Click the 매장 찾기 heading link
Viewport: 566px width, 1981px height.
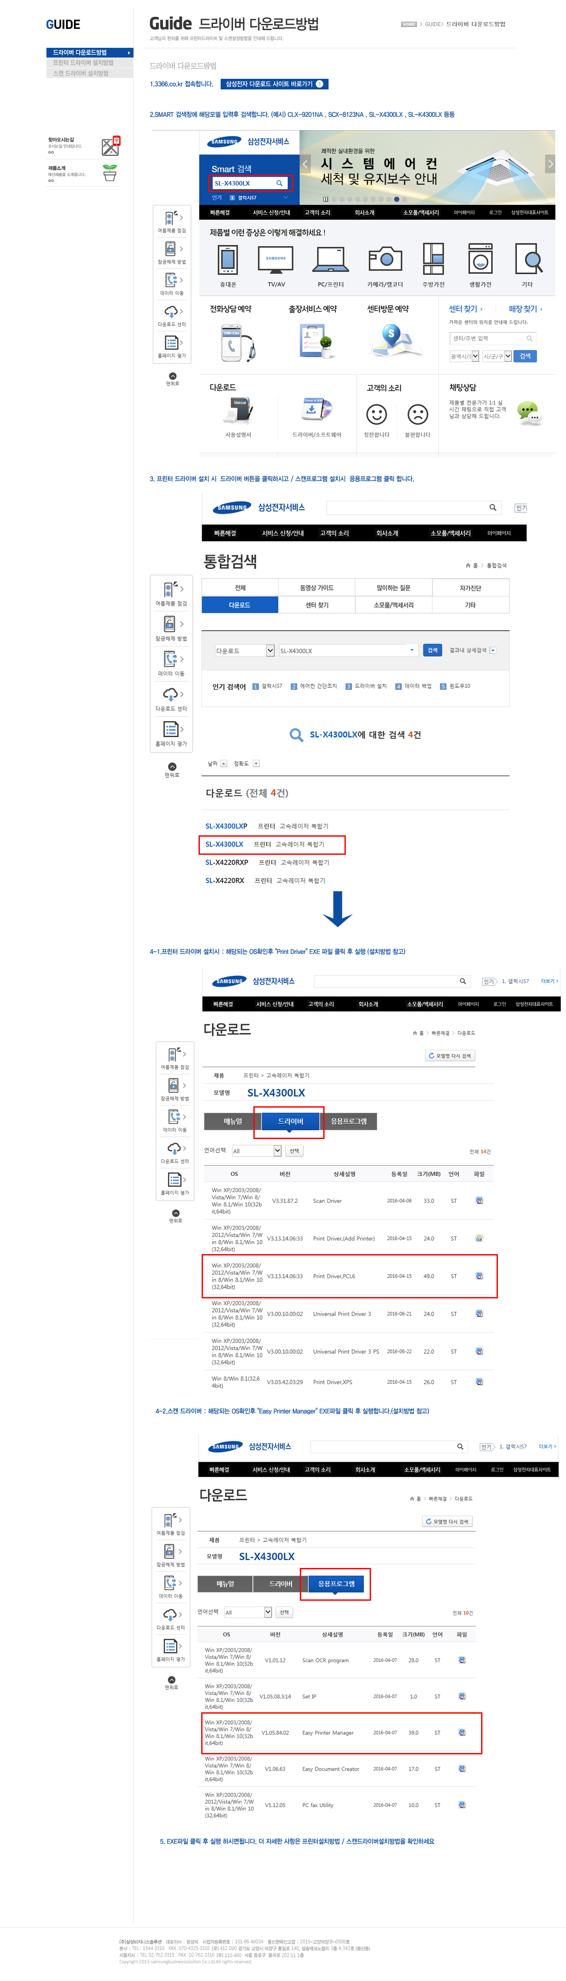(525, 309)
